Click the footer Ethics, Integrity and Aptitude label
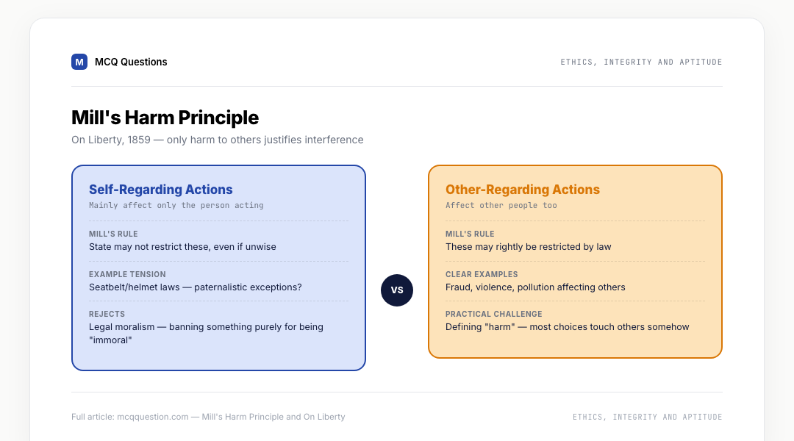The width and height of the screenshot is (794, 441). 647,417
